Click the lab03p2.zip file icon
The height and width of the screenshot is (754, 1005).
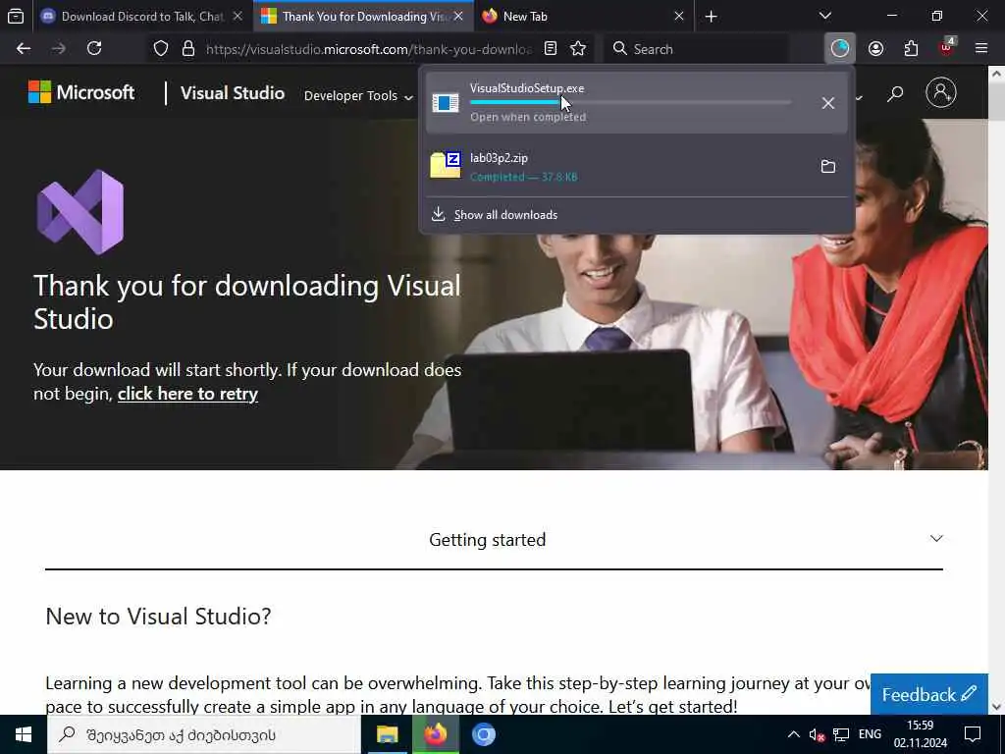[x=446, y=165]
